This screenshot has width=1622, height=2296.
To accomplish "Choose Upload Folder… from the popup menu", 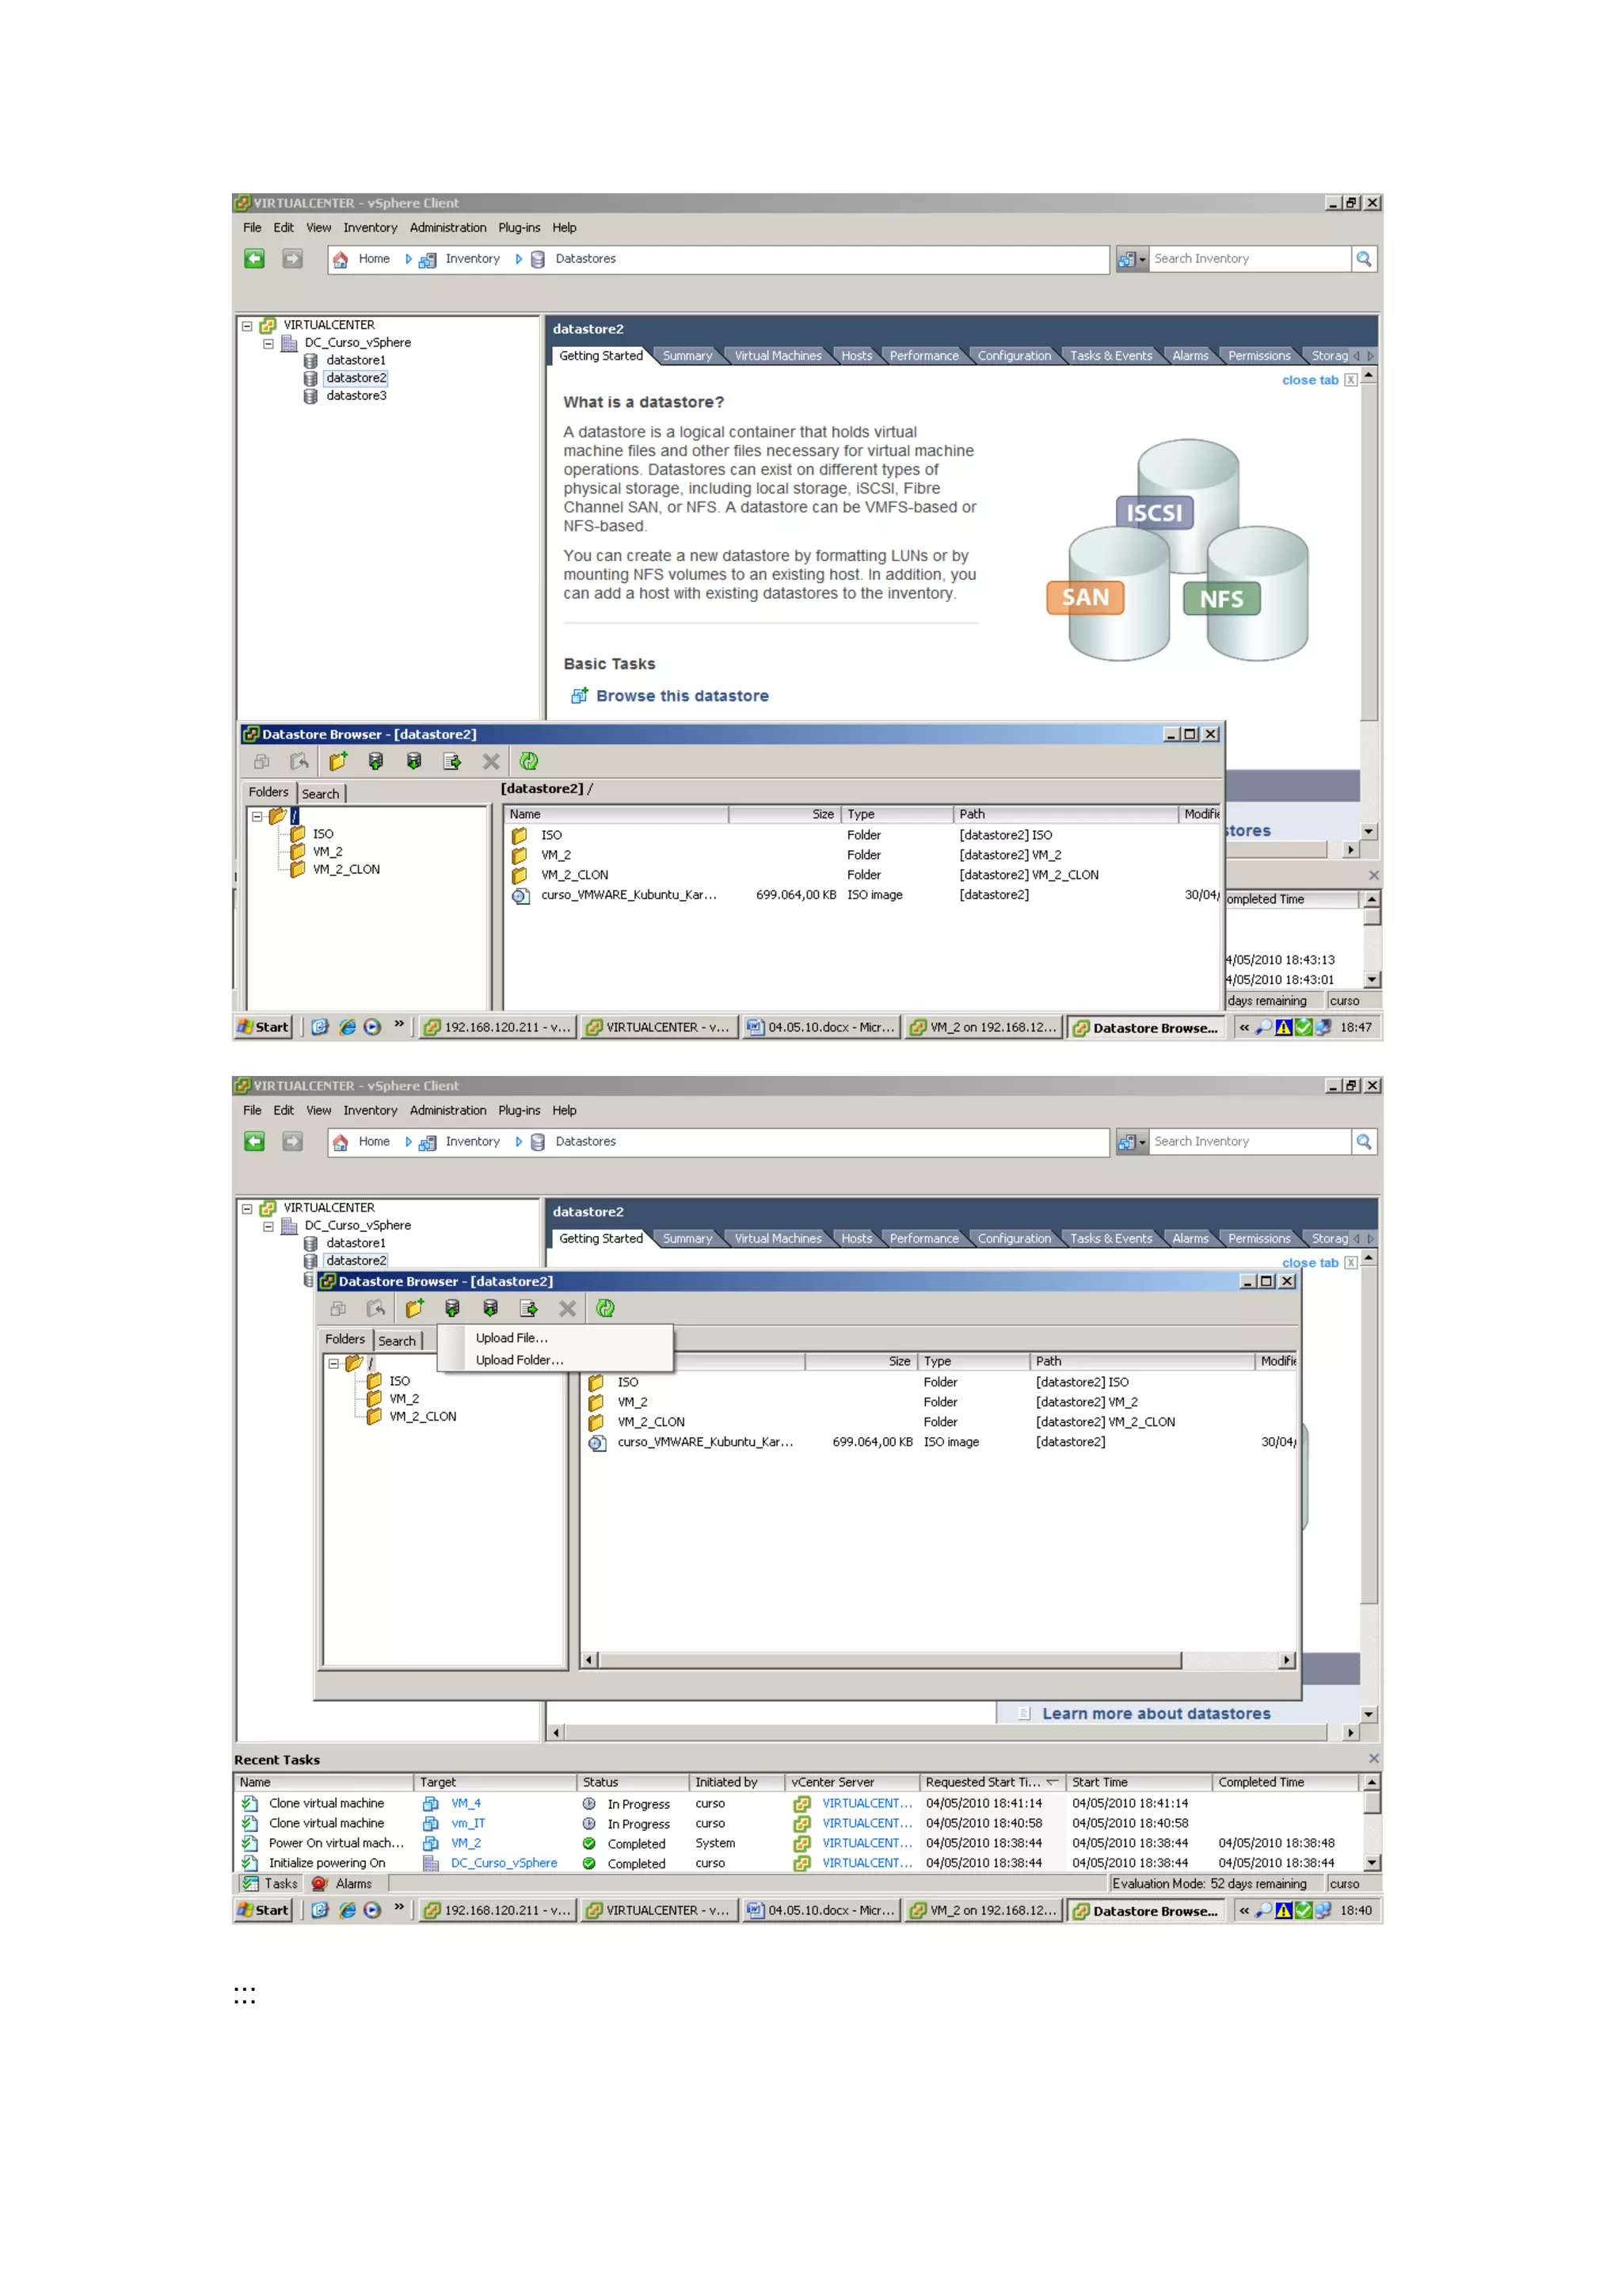I will (x=519, y=1360).
